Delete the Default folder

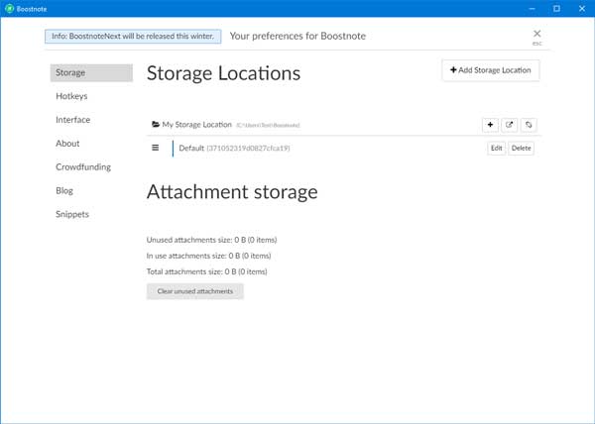[x=522, y=149]
